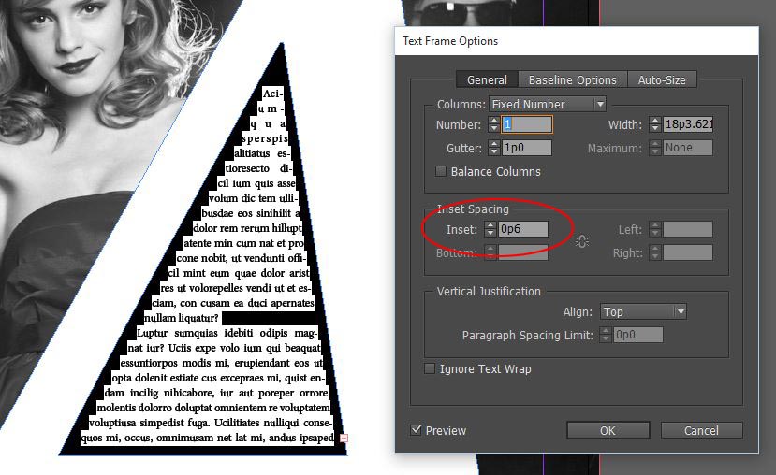Screen dimensions: 776x475
Task: Click the Inset value field showing 0p6
Action: [x=522, y=229]
